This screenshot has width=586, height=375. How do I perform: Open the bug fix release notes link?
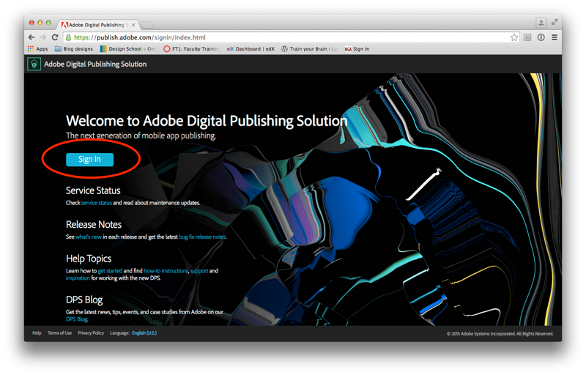(203, 237)
